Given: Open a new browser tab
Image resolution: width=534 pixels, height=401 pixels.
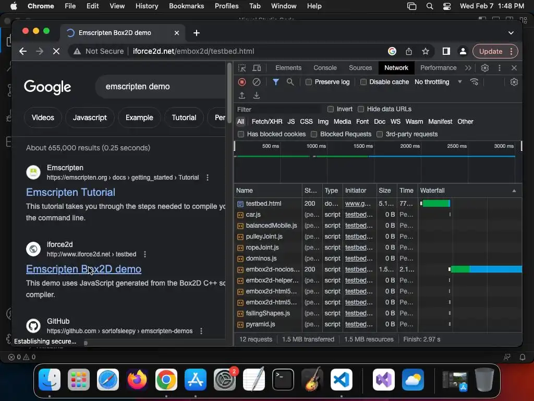Looking at the screenshot, I should (x=197, y=33).
